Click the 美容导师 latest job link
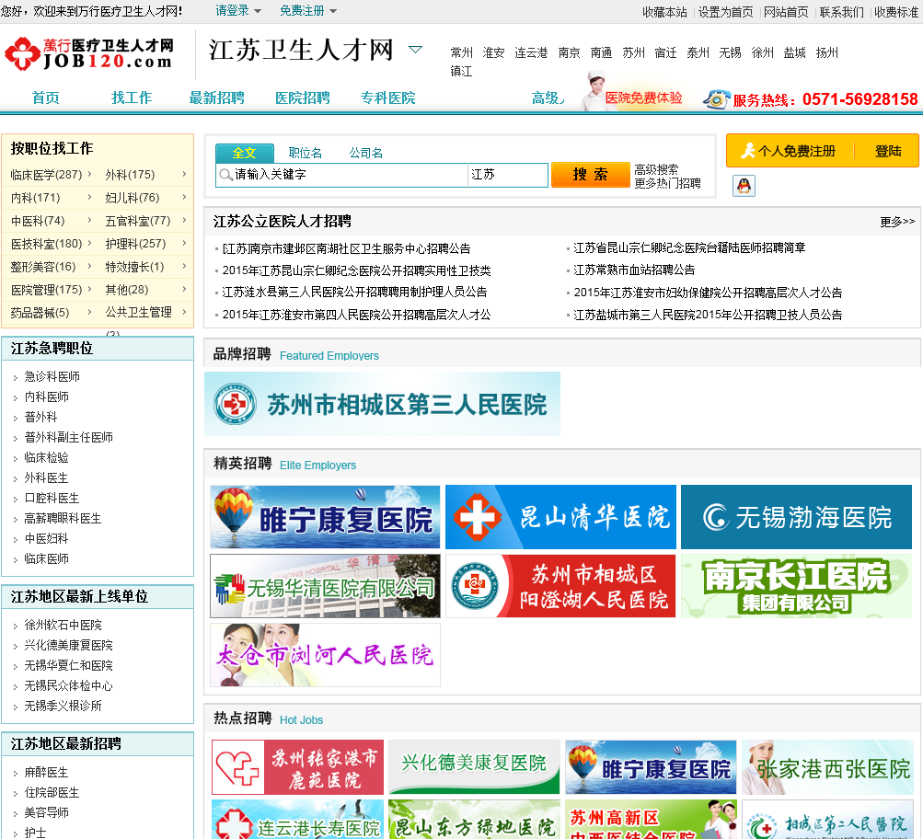Viewport: 923px width, 839px height. click(46, 812)
